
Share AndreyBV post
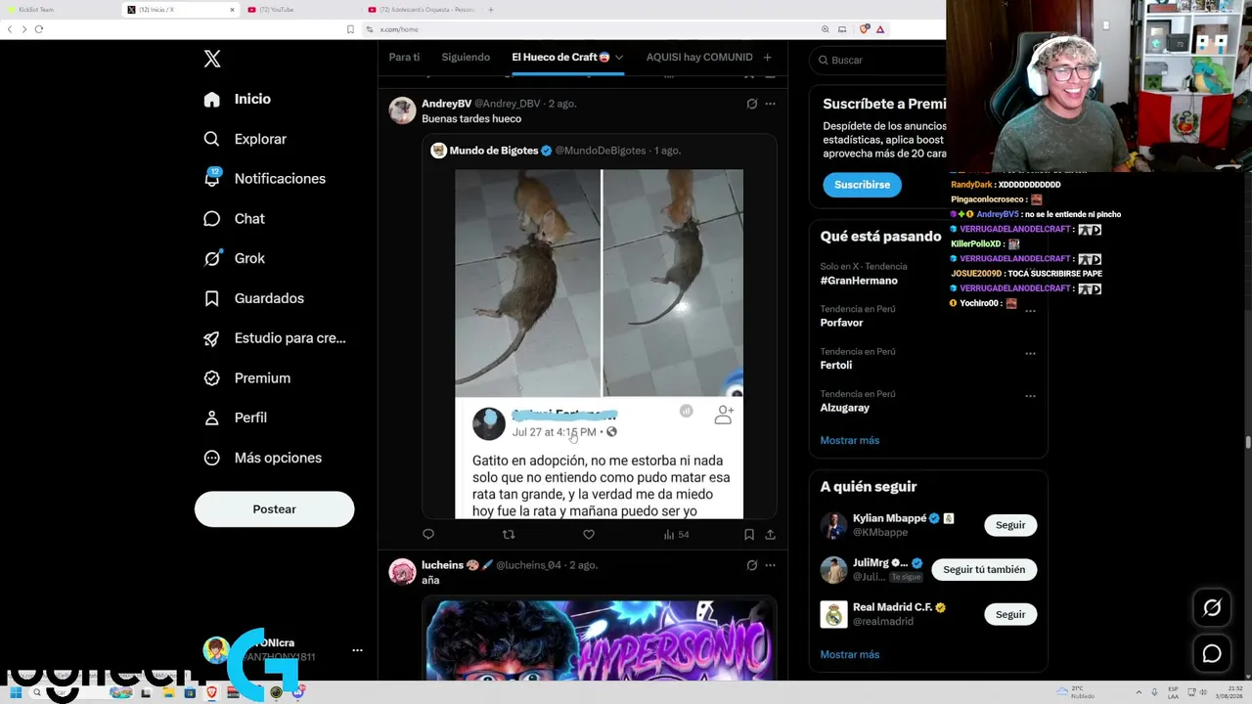point(770,535)
